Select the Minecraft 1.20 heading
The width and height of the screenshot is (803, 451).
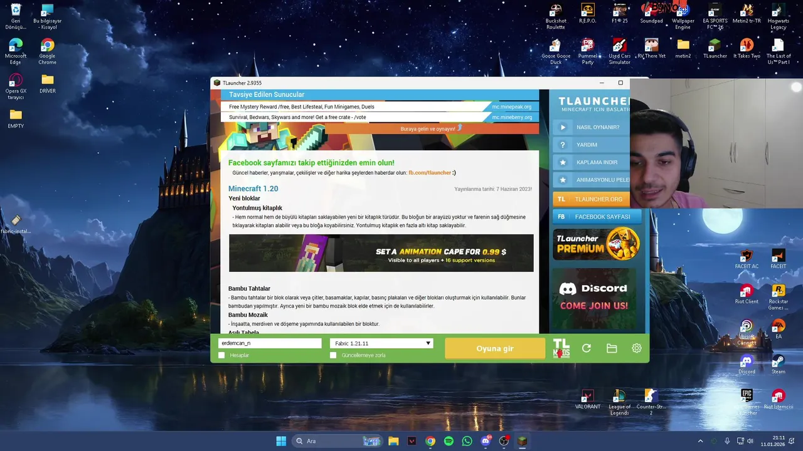click(253, 189)
